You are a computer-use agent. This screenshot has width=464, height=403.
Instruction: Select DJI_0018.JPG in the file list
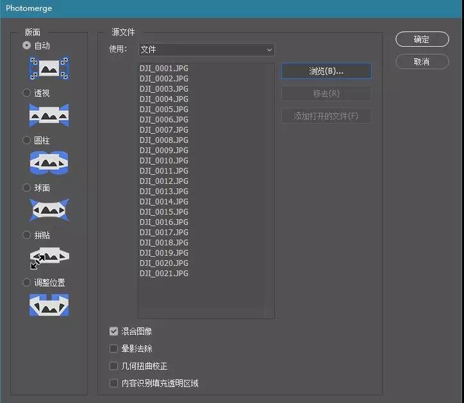pyautogui.click(x=164, y=243)
